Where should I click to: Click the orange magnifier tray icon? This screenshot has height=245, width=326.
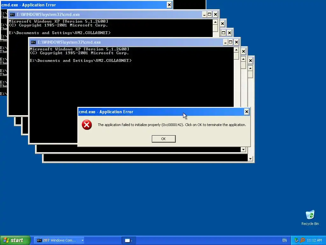[302, 241]
